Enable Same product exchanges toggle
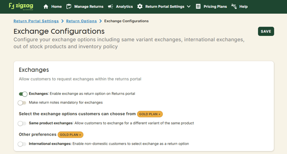 point(22,124)
